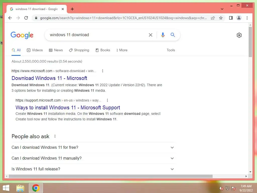
Task: Open search Tools
Action: click(171, 50)
